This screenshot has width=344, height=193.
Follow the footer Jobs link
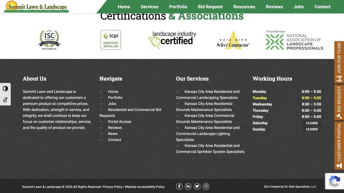click(x=112, y=104)
